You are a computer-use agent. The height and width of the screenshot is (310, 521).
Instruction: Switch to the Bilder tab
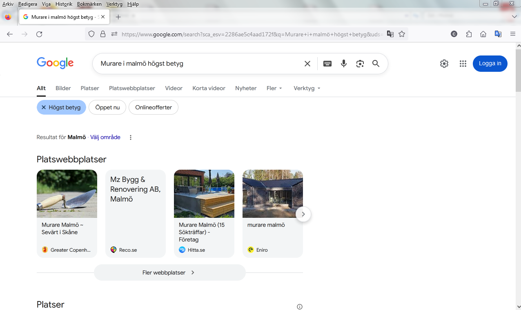[63, 88]
